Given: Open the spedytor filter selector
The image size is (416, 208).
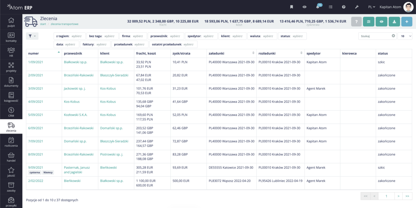Looking at the screenshot, I should click(201, 36).
